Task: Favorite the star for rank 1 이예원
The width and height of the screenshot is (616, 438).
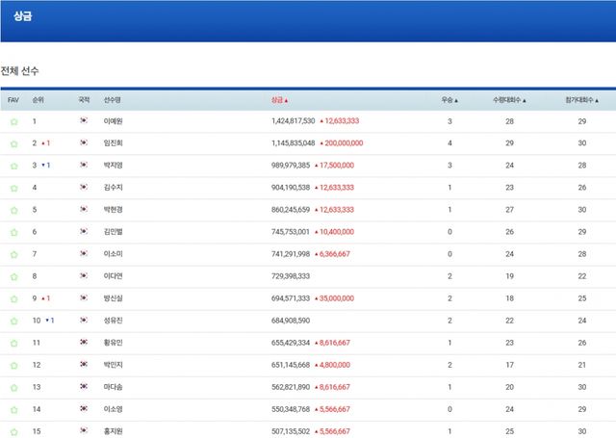Action: (13, 122)
